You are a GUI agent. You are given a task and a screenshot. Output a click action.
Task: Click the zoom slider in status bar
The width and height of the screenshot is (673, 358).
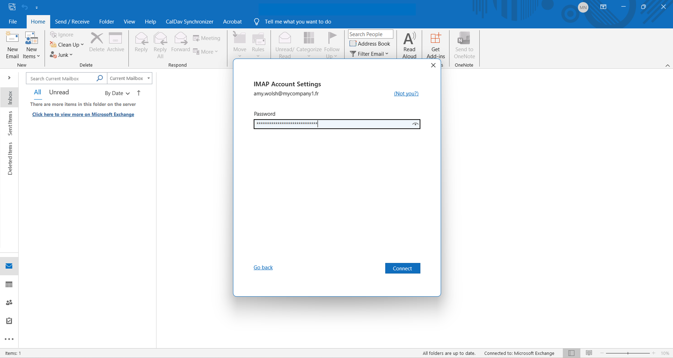tap(628, 353)
